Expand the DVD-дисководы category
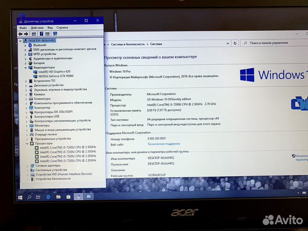This screenshot has height=231, width=308. pos(25,50)
